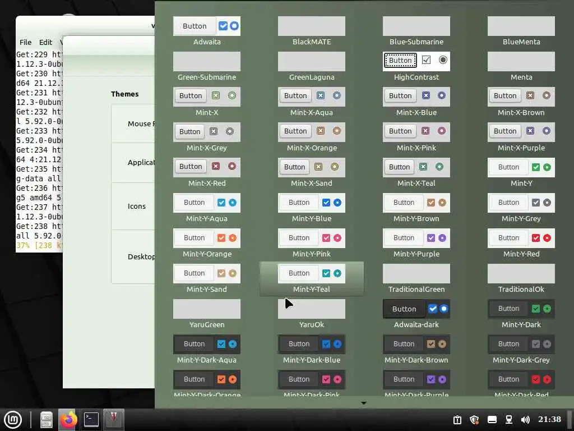
Task: Select the Mint-X-Grey theme
Action: point(207,137)
